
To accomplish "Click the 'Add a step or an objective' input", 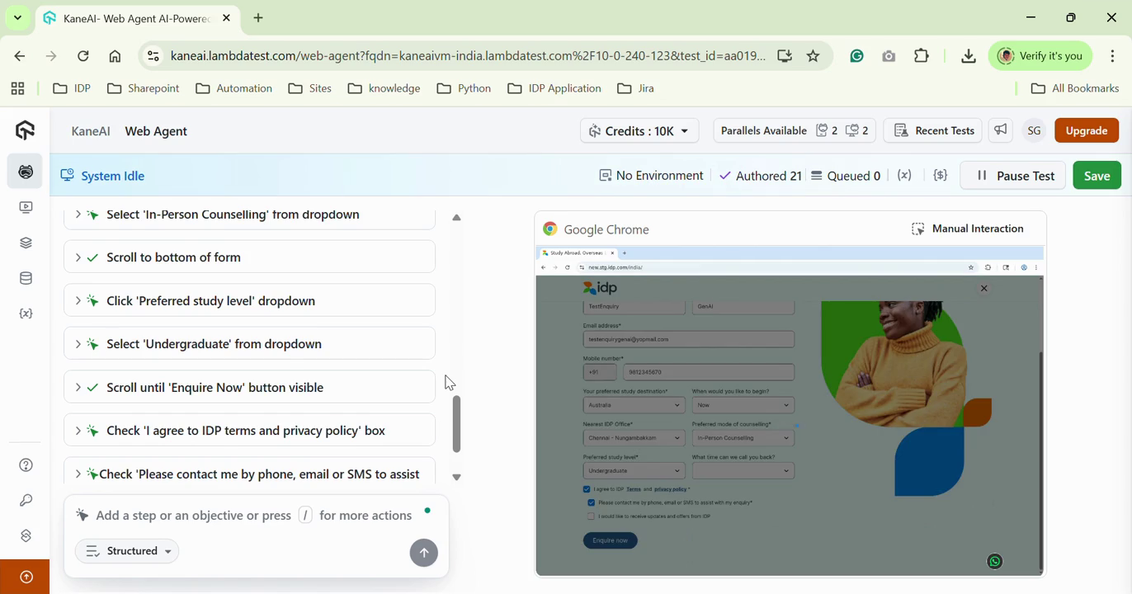I will pos(254,516).
